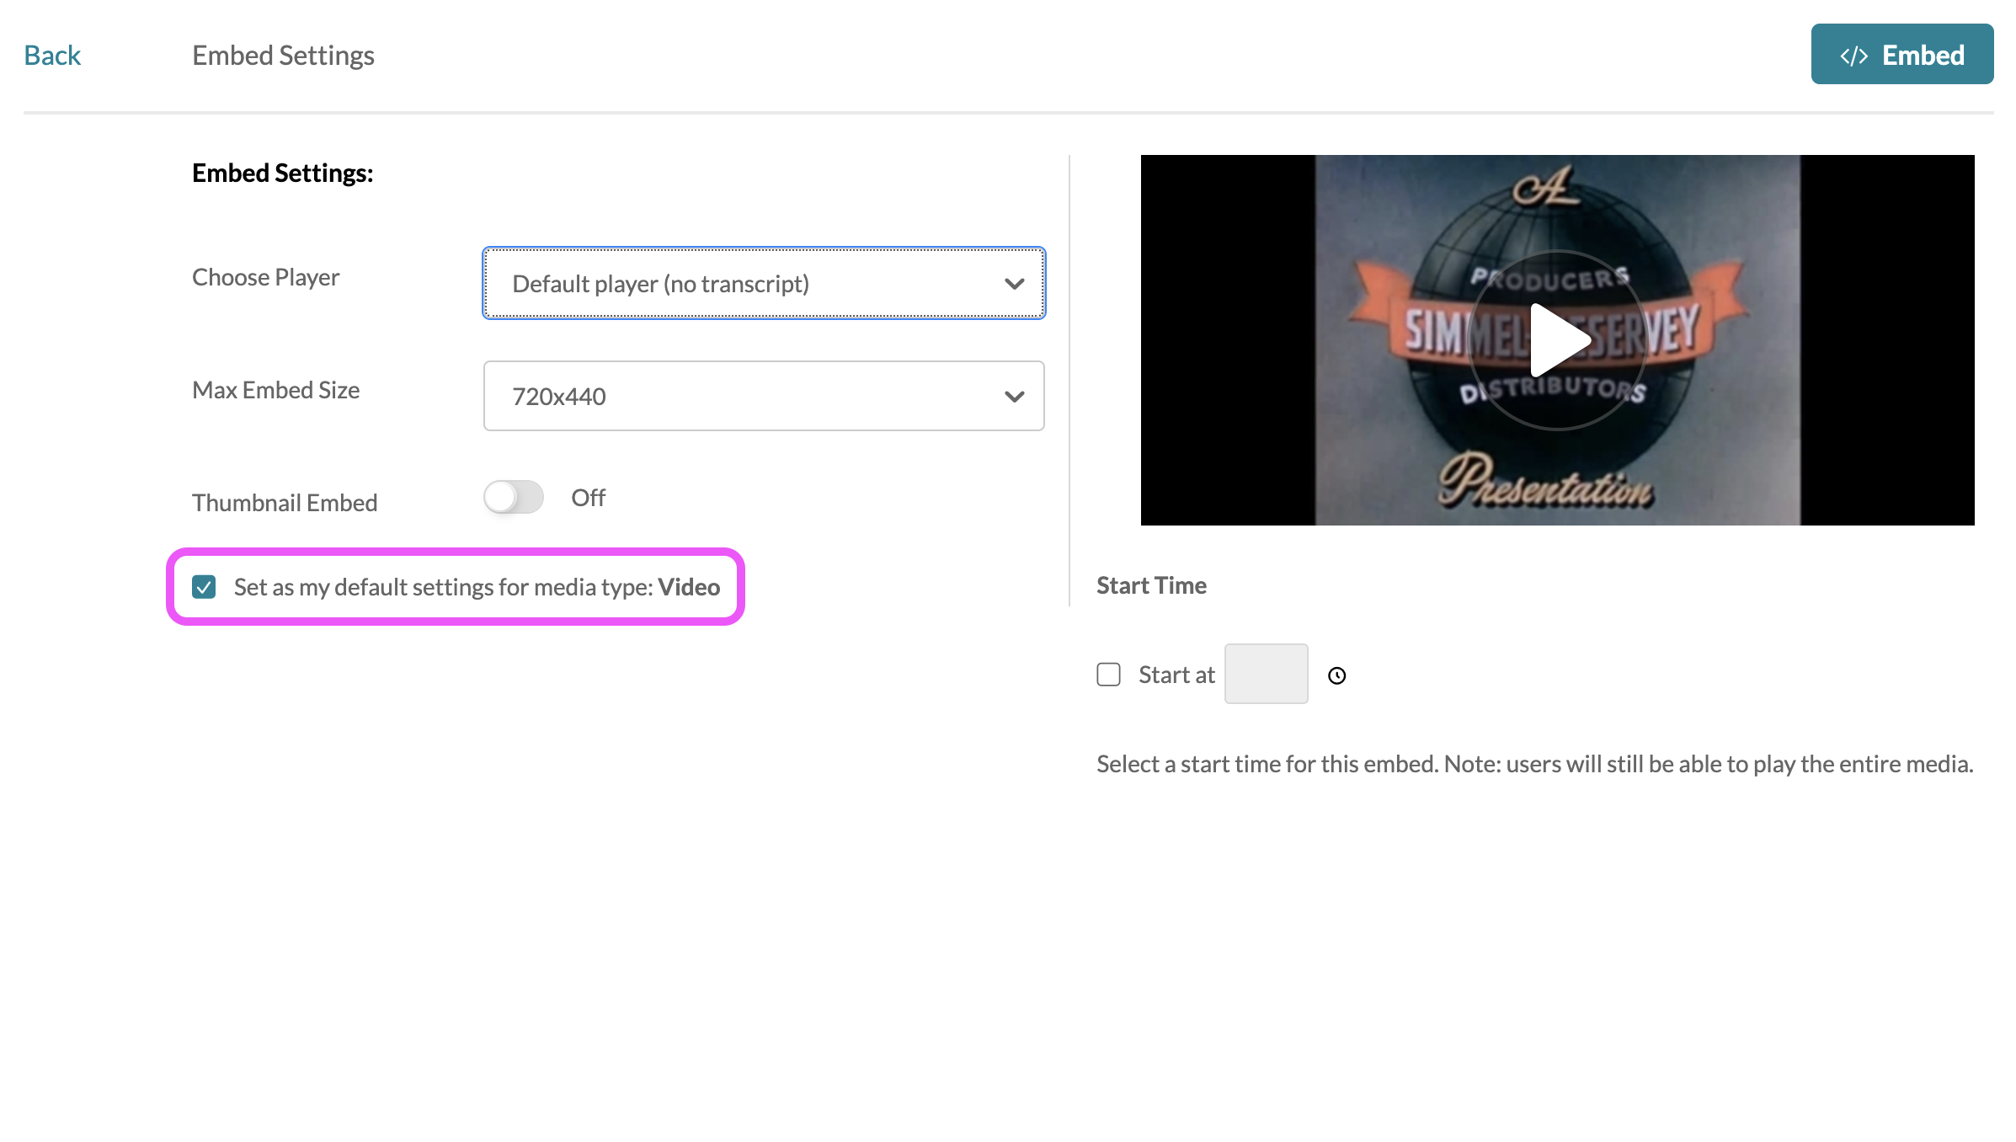The height and width of the screenshot is (1142, 2016).
Task: Go back using the Back link
Action: point(52,56)
